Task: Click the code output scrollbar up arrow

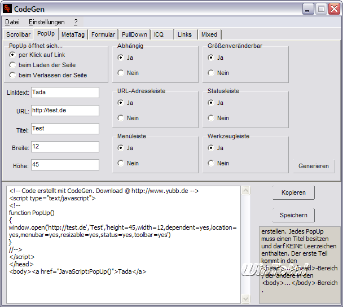Action: (x=245, y=191)
